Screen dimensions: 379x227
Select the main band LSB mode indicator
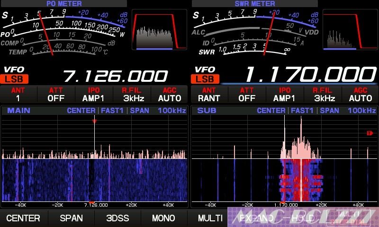click(14, 79)
